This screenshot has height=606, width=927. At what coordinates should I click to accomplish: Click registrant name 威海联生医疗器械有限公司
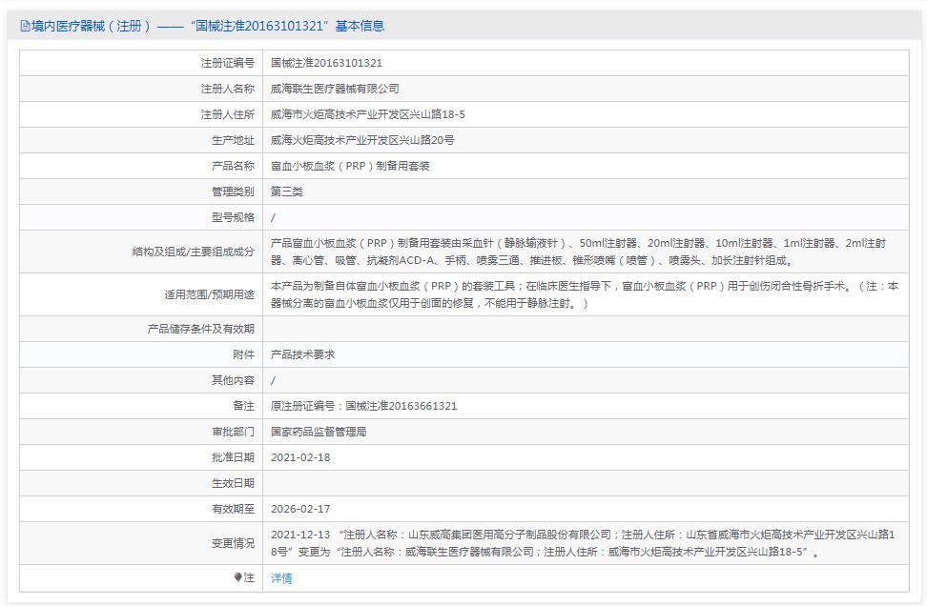pos(335,89)
